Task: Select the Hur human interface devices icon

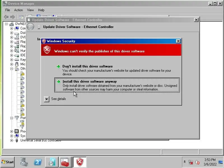Action: [x=17, y=51]
